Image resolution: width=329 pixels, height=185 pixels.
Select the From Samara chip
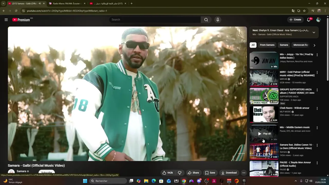(267, 45)
